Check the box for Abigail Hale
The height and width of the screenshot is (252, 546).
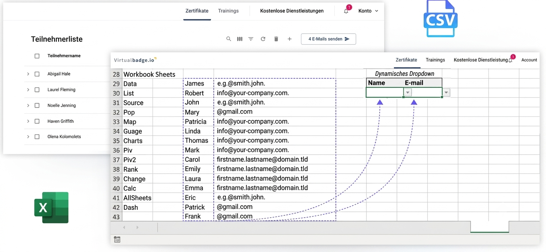point(37,74)
